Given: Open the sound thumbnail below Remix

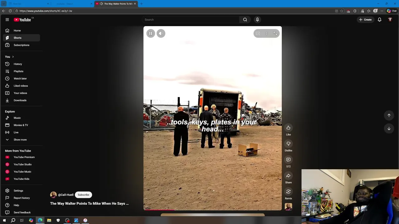Looking at the screenshot, I should (x=288, y=207).
